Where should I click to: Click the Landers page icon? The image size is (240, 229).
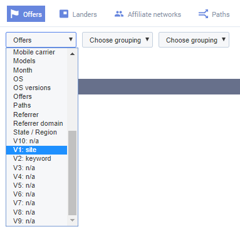tap(64, 14)
